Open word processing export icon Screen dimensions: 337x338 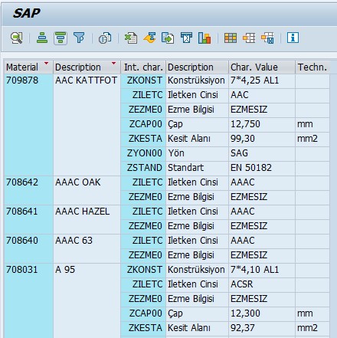point(149,38)
